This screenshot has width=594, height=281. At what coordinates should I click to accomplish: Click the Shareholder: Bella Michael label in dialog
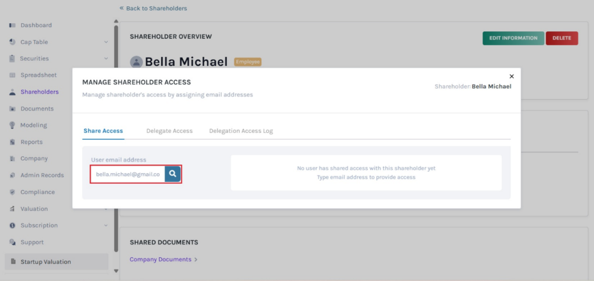[473, 86]
